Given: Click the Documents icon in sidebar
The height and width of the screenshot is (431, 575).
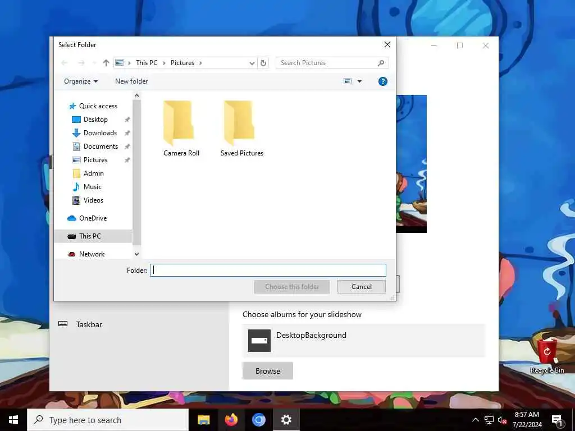Looking at the screenshot, I should tap(76, 146).
